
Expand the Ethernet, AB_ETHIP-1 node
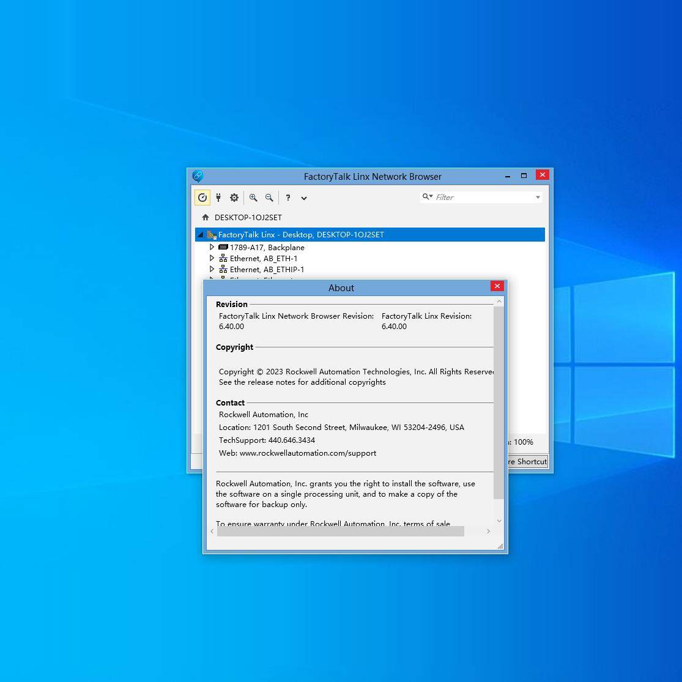[x=212, y=269]
